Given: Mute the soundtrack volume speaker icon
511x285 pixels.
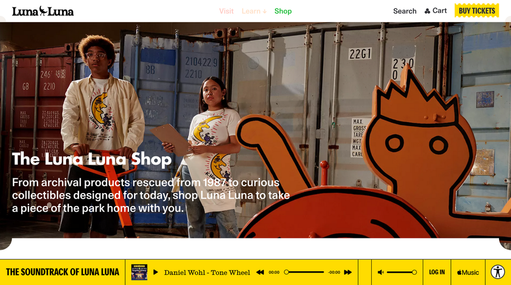Looking at the screenshot, I should (380, 273).
